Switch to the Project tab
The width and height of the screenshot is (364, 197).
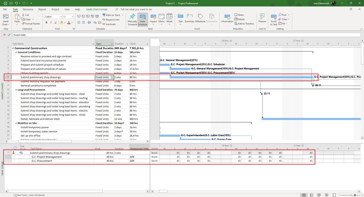[55, 10]
